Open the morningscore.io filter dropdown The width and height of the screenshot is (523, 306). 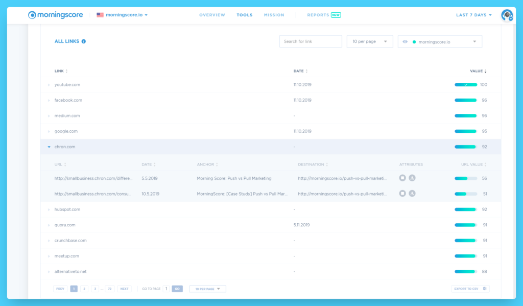(x=440, y=41)
